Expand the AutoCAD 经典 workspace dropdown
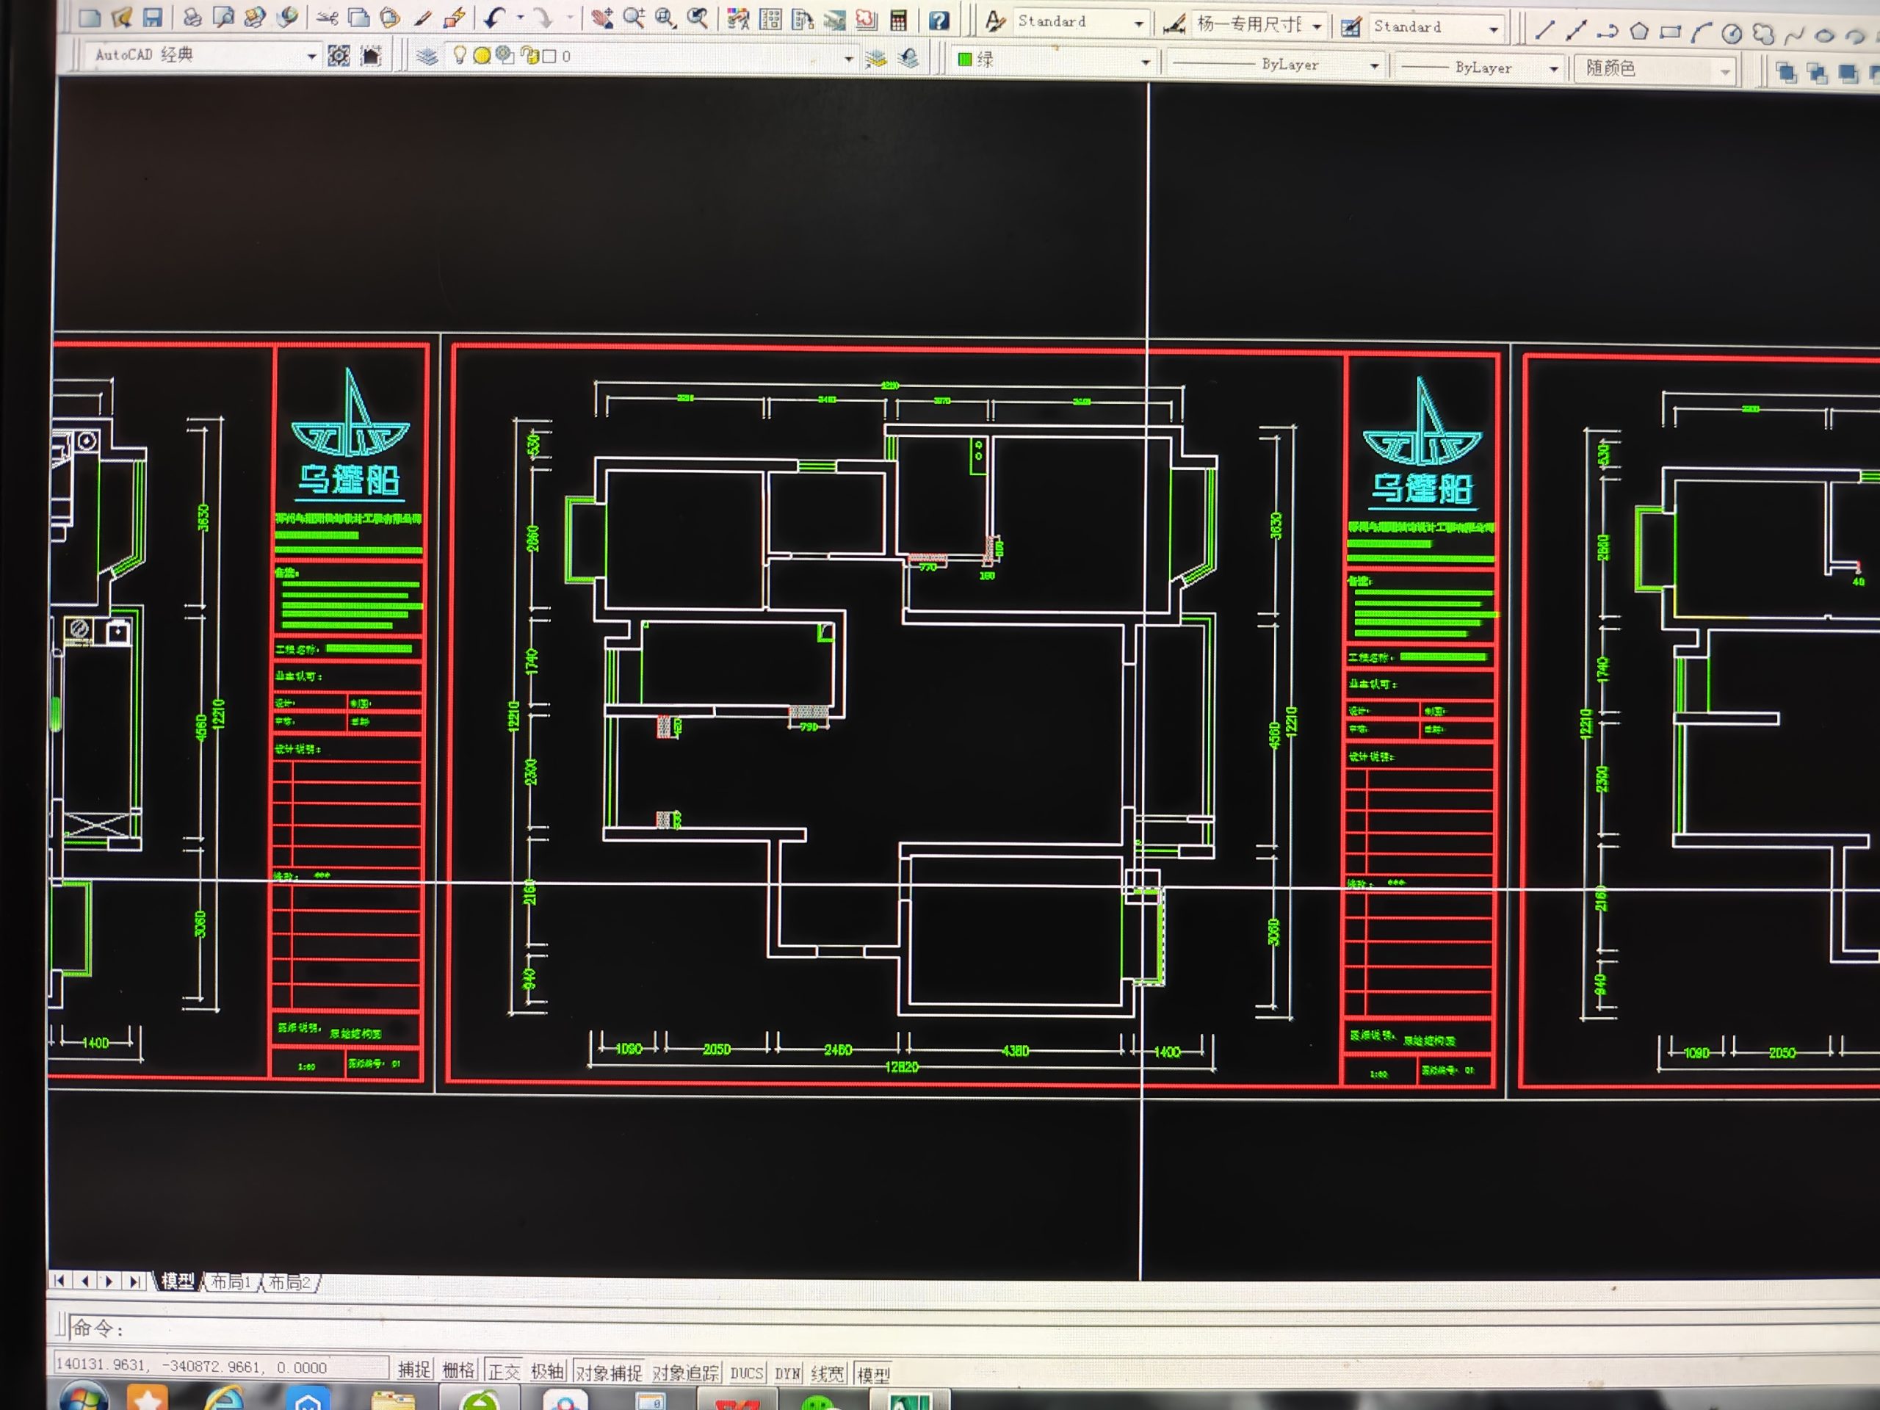This screenshot has height=1410, width=1880. pos(311,56)
